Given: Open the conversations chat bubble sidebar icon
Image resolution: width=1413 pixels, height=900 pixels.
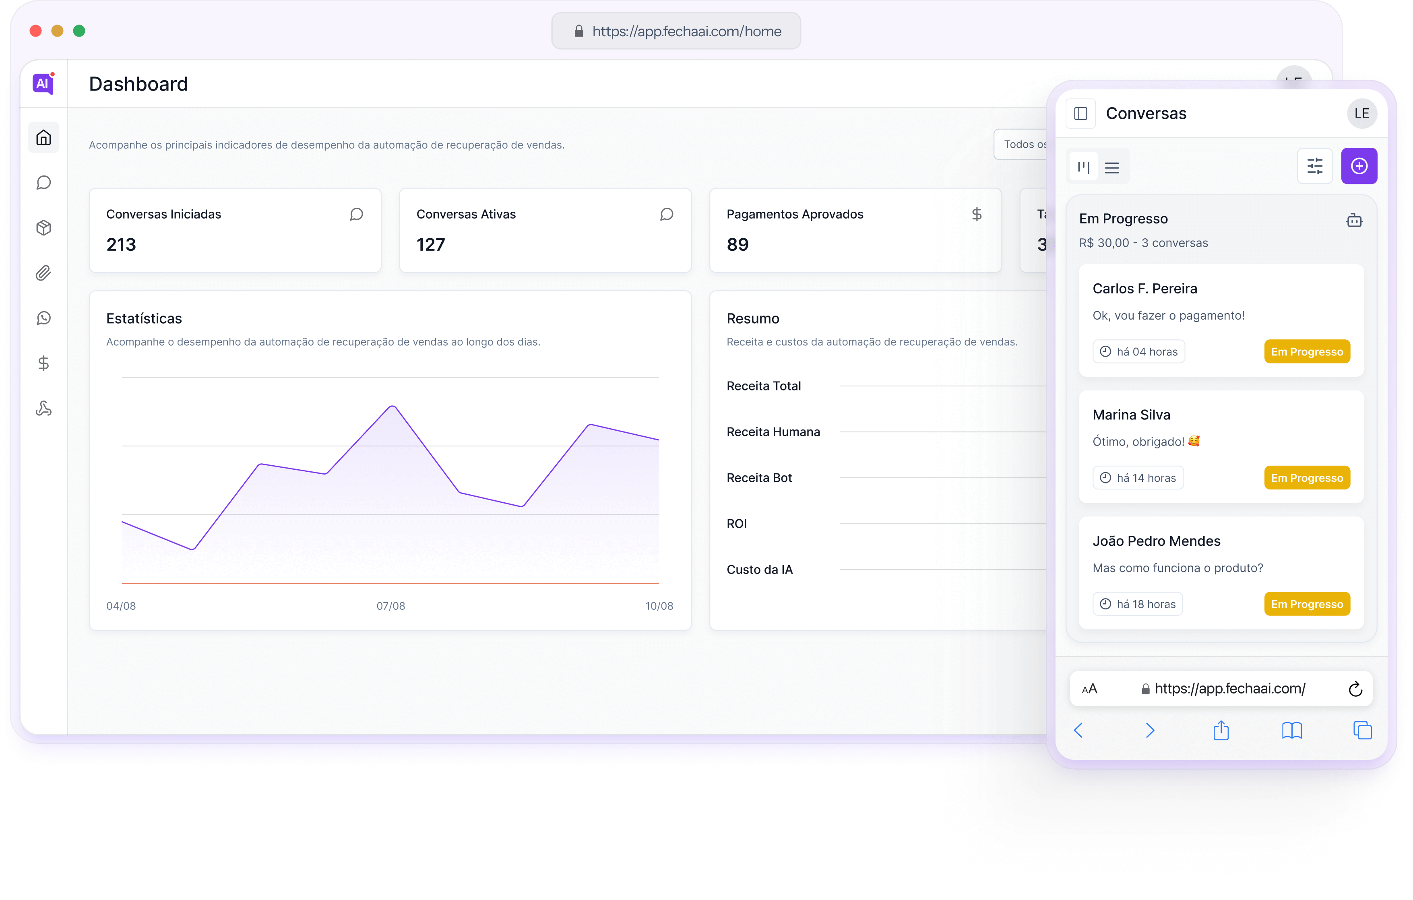Looking at the screenshot, I should tap(43, 182).
